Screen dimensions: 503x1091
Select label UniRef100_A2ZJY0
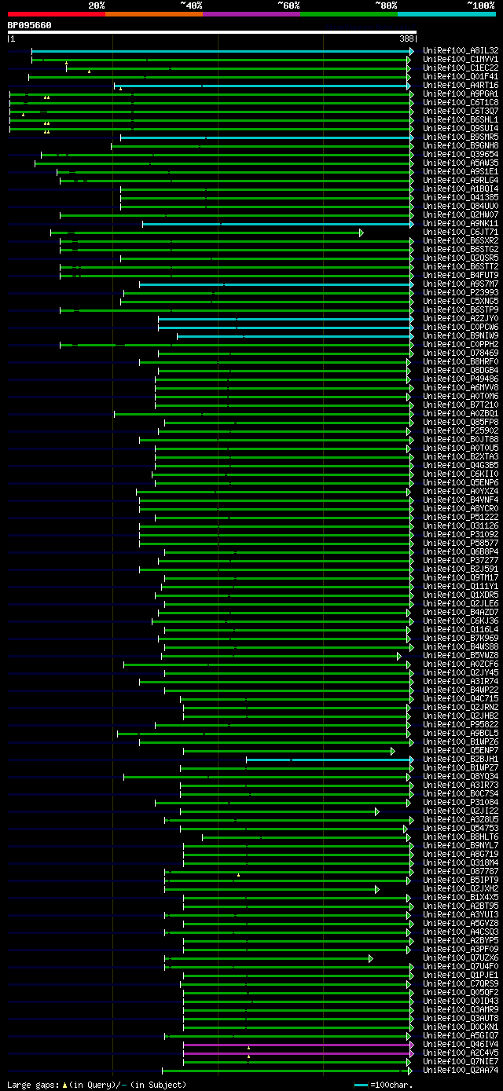click(x=461, y=318)
